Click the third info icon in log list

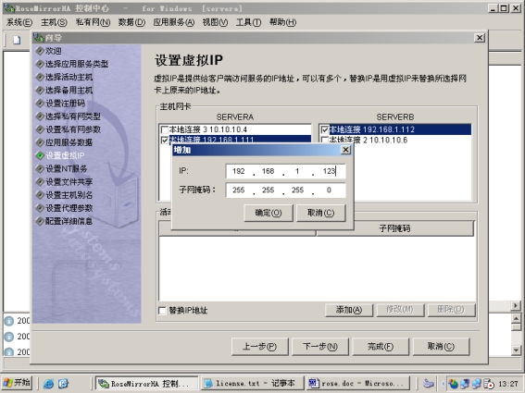pos(9,351)
